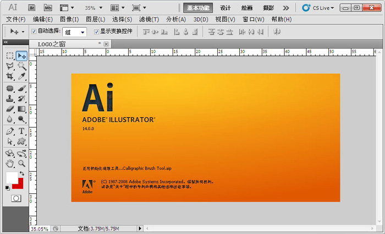Select the Hand tool
Image resolution: width=385 pixels, height=234 pixels.
pos(10,164)
